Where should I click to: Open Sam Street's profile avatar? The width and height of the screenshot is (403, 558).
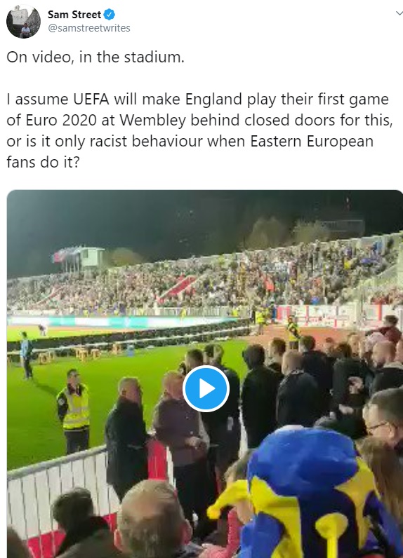(x=23, y=21)
